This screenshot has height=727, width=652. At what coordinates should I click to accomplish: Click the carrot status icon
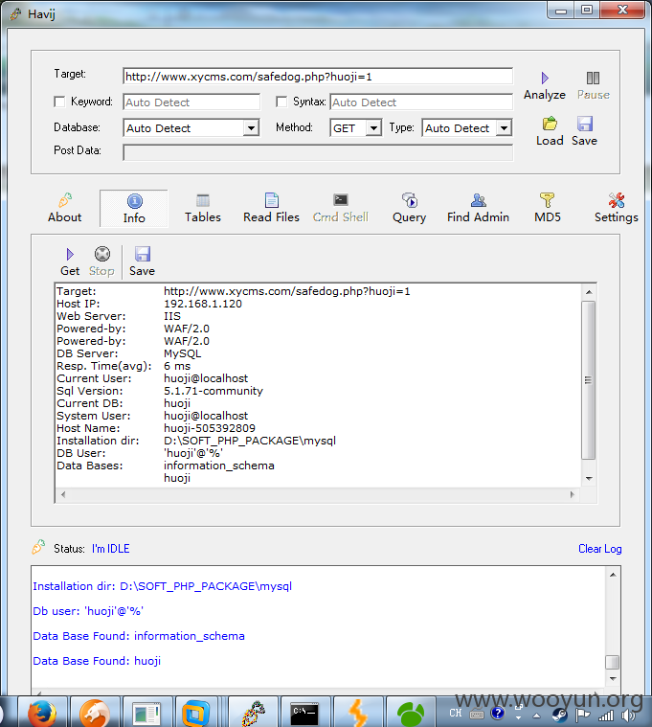pos(38,547)
